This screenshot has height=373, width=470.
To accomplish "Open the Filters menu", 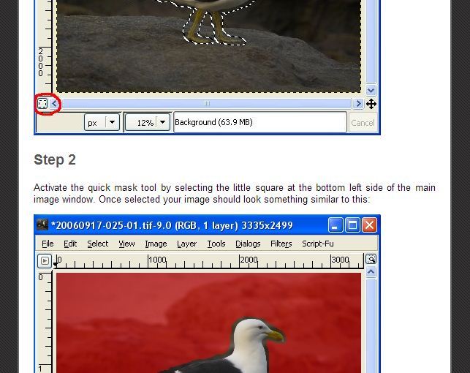I will pyautogui.click(x=281, y=244).
